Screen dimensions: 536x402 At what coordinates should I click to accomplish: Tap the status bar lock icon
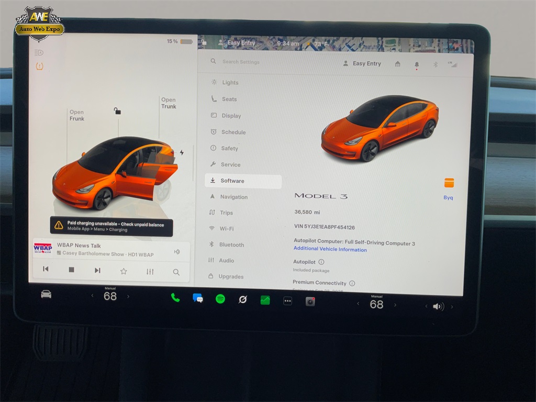(204, 42)
